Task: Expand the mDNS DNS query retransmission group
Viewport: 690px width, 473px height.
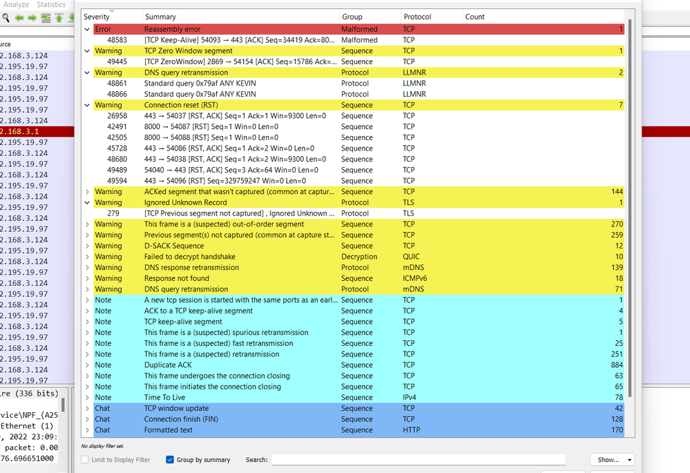Action: (x=87, y=289)
